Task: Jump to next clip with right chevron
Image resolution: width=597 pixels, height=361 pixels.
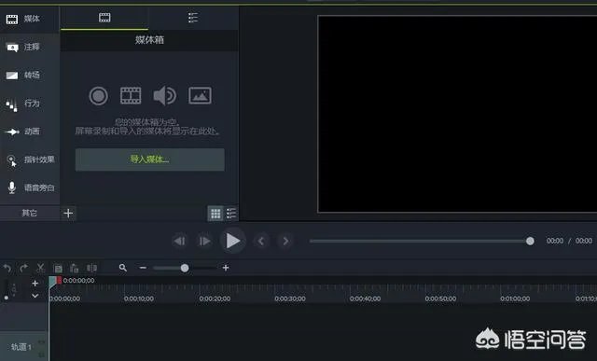Action: point(285,241)
